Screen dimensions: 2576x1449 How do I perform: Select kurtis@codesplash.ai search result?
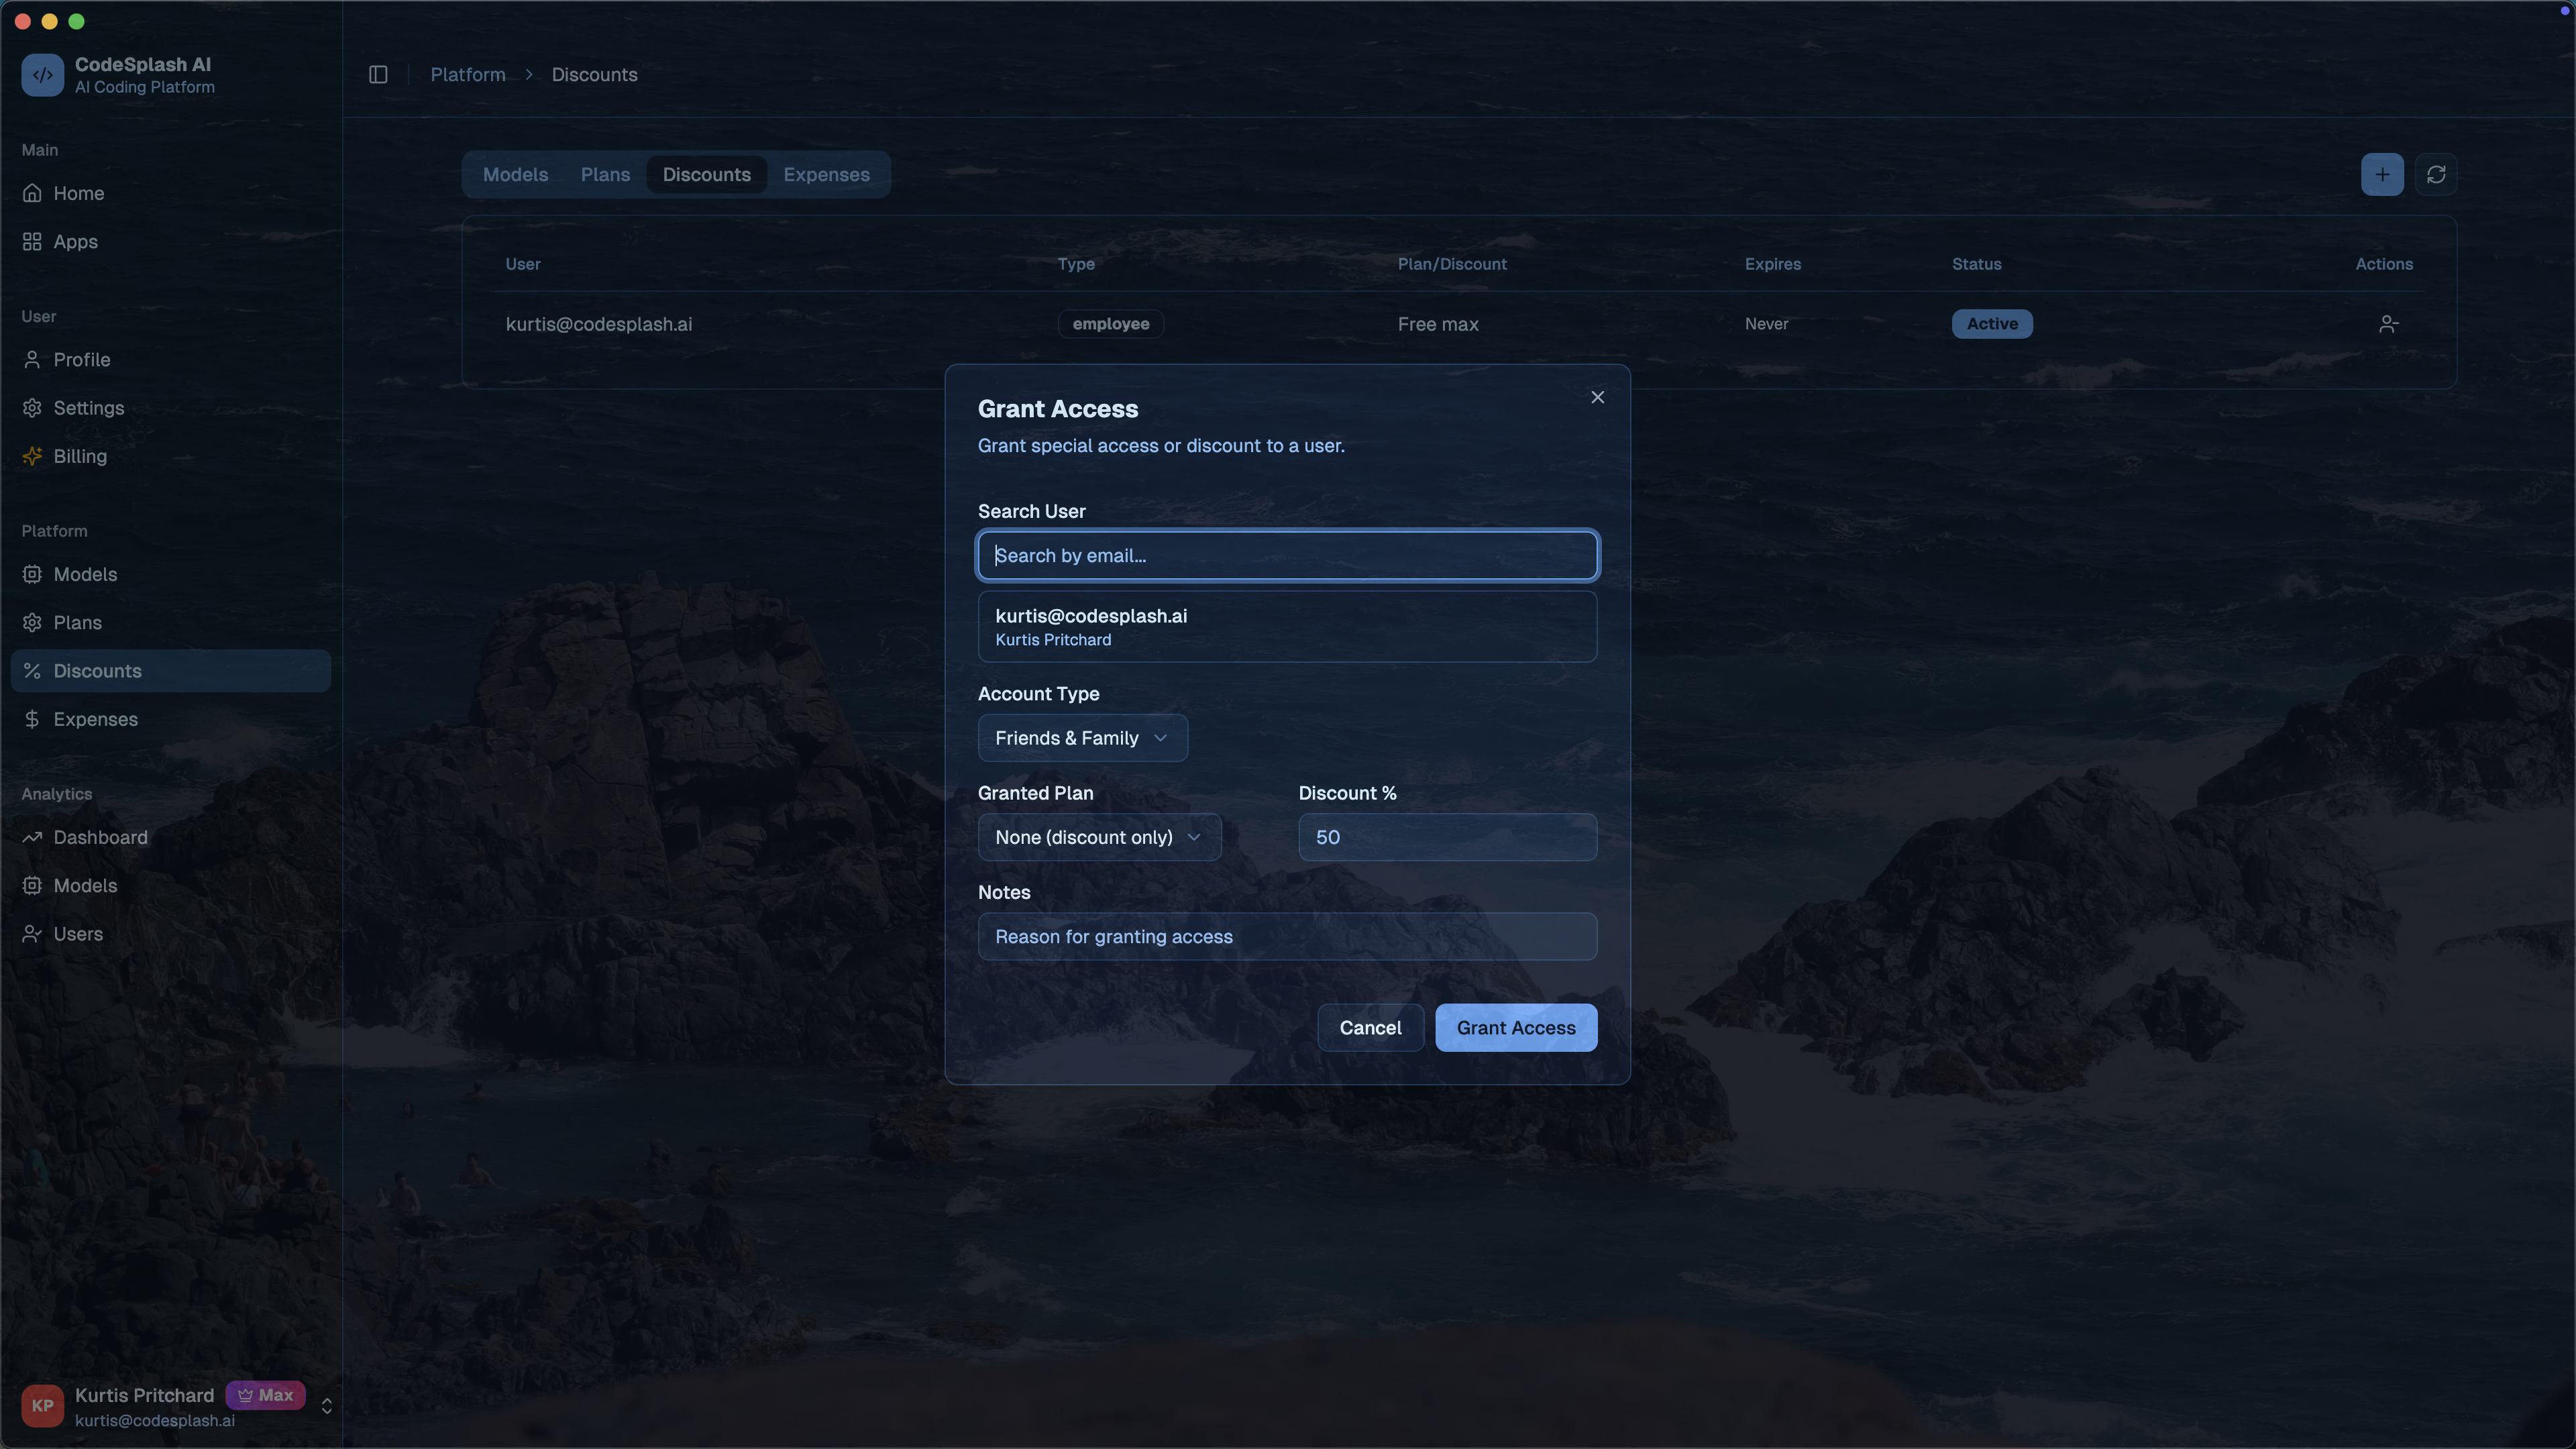tap(1287, 627)
